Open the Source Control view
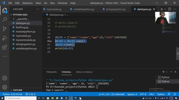 tap(4, 29)
